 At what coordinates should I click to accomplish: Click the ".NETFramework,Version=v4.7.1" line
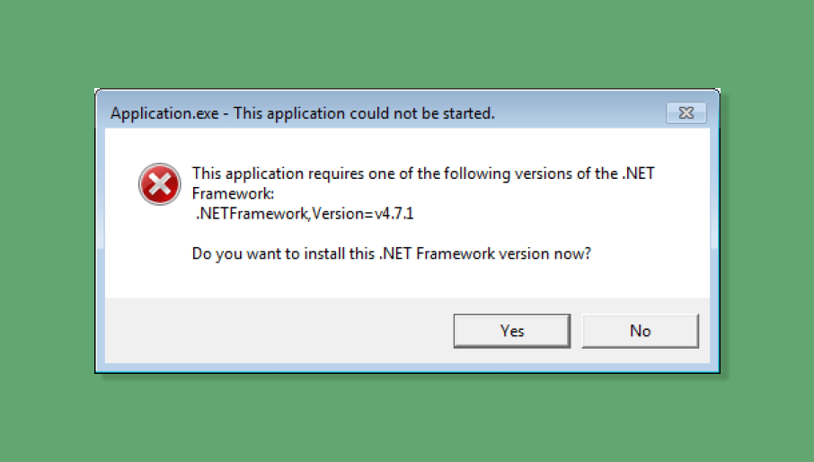tap(305, 214)
